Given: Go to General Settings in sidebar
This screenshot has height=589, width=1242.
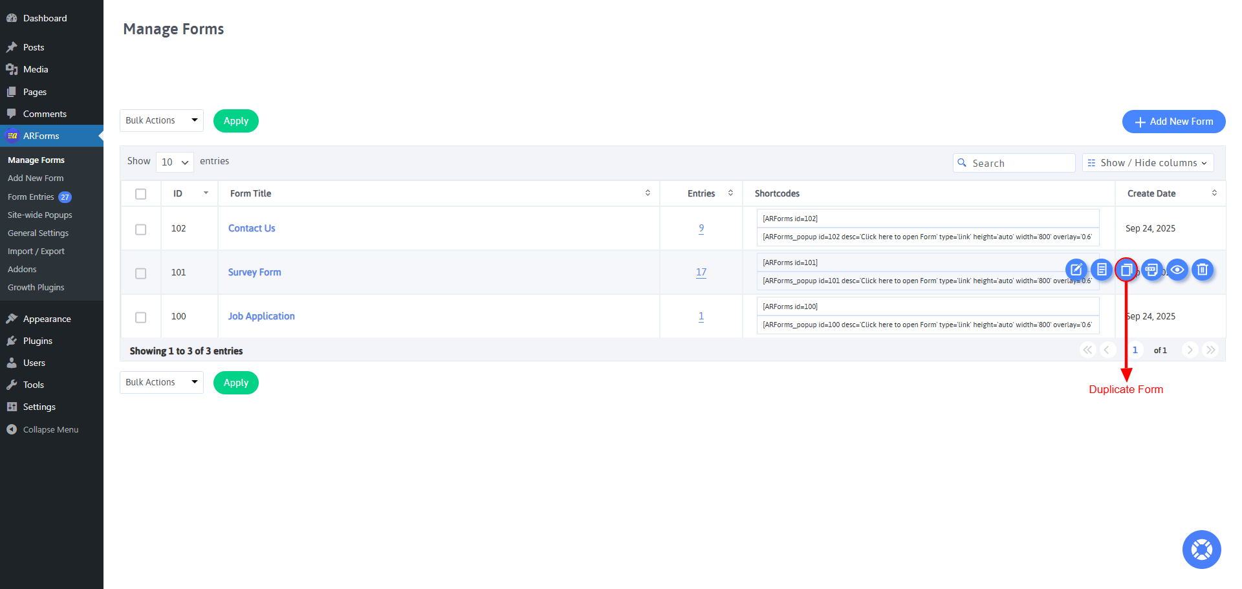Looking at the screenshot, I should pyautogui.click(x=38, y=233).
